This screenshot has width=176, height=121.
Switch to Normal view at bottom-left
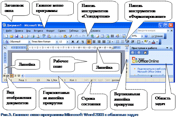4,76
